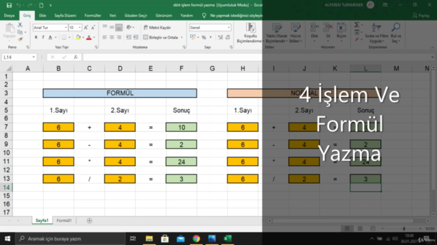The height and width of the screenshot is (245, 437).
Task: Open Koşullu Biçimlendirme menu
Action: tap(250, 33)
